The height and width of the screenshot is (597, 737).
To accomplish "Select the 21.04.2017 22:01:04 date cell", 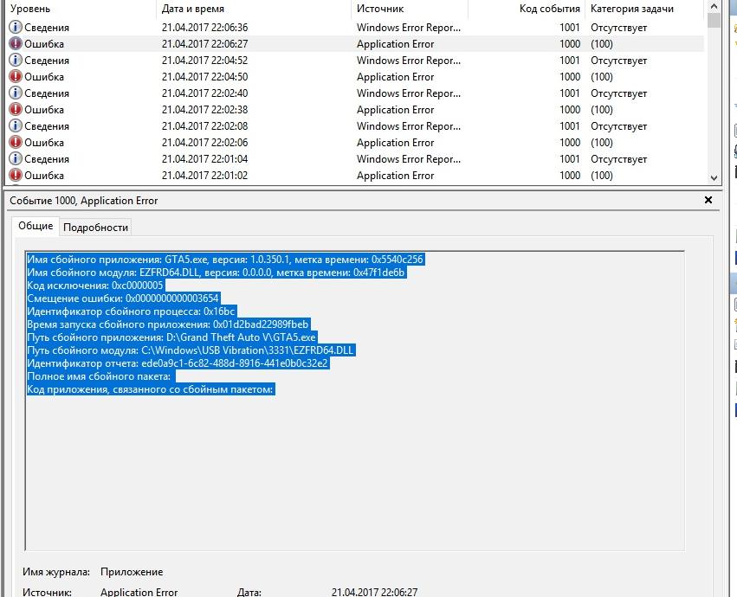I will pyautogui.click(x=205, y=158).
